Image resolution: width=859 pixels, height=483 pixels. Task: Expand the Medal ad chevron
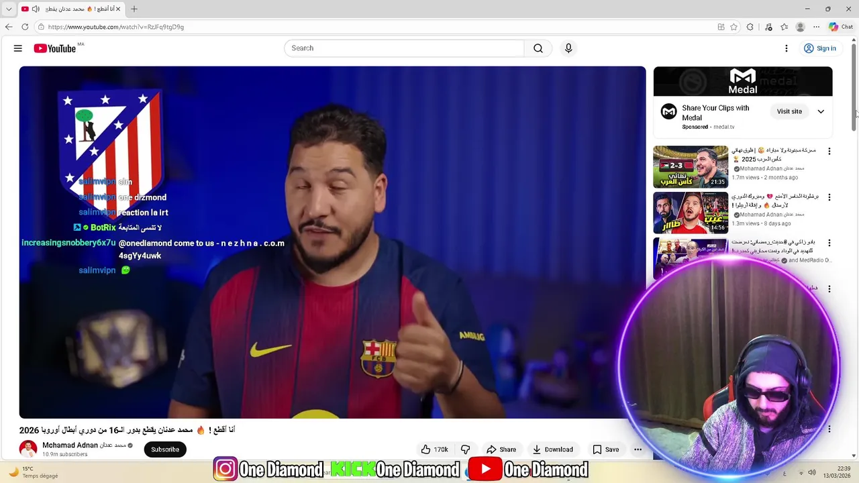tap(821, 111)
